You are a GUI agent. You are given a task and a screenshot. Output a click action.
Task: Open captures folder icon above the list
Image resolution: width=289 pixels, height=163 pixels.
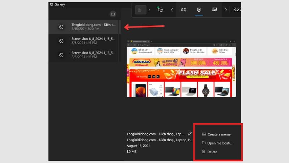point(113,14)
